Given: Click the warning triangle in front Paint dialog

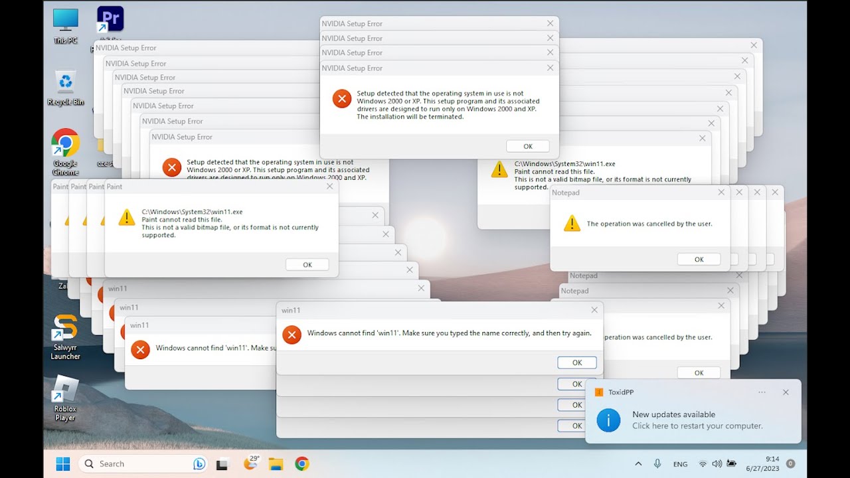Looking at the screenshot, I should pos(127,217).
